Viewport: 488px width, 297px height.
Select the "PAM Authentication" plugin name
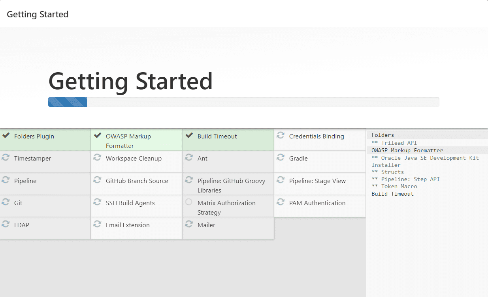tap(317, 203)
